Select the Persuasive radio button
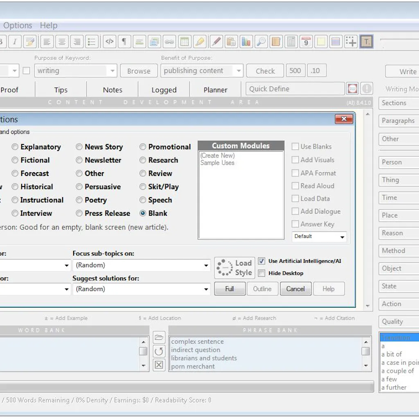This screenshot has height=419, width=419. (79, 187)
